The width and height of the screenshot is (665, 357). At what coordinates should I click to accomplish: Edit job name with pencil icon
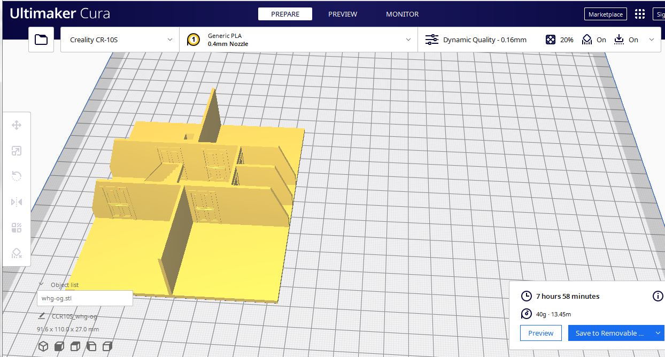(42, 316)
